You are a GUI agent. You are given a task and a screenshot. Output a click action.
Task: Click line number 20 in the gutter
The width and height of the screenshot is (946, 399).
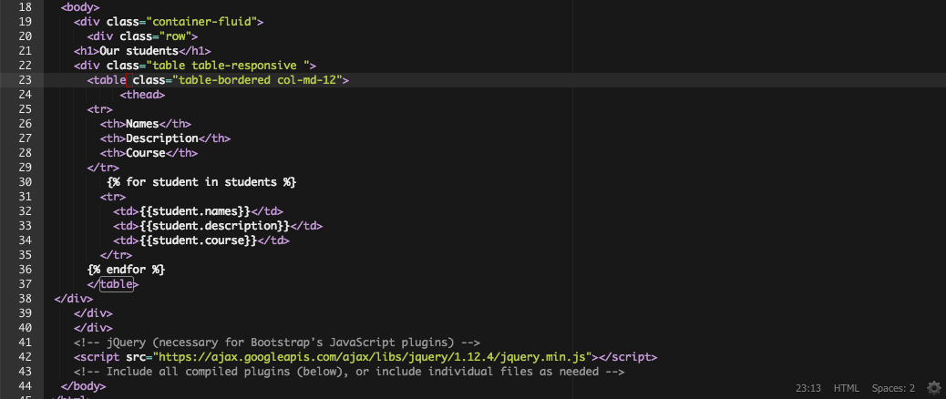tap(26, 36)
